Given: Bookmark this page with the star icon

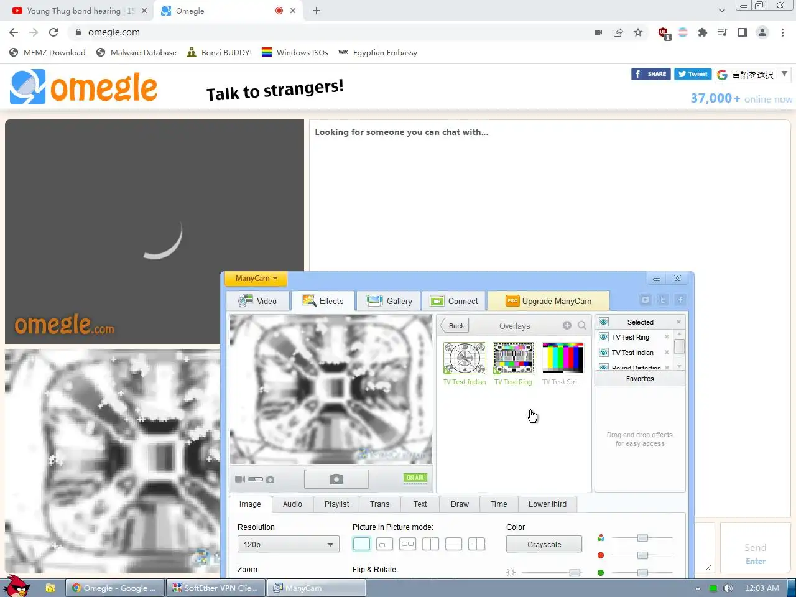Looking at the screenshot, I should [638, 32].
